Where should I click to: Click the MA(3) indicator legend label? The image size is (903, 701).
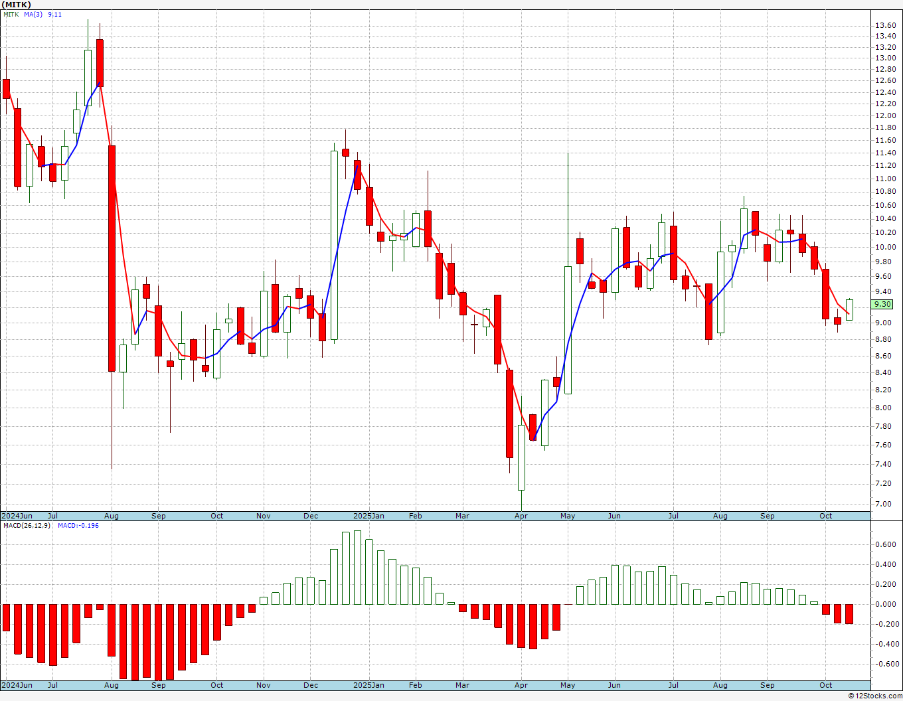33,14
